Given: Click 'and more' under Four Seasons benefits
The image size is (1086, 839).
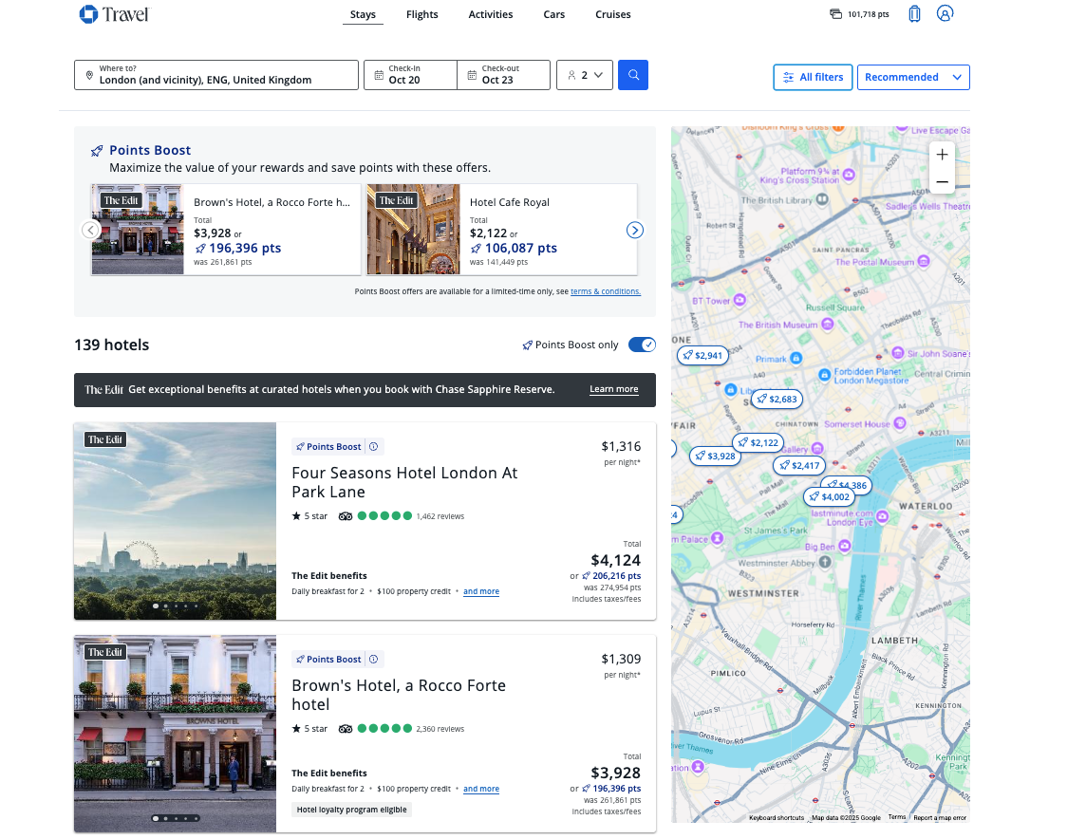Looking at the screenshot, I should 481,591.
